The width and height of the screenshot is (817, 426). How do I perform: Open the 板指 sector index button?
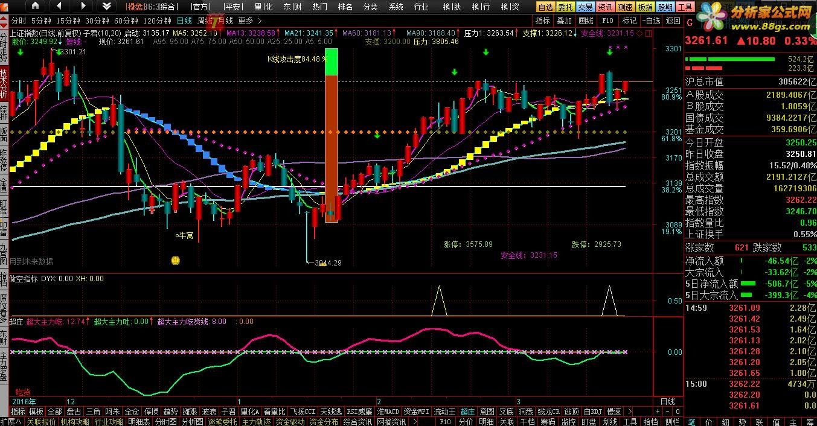[x=645, y=7]
